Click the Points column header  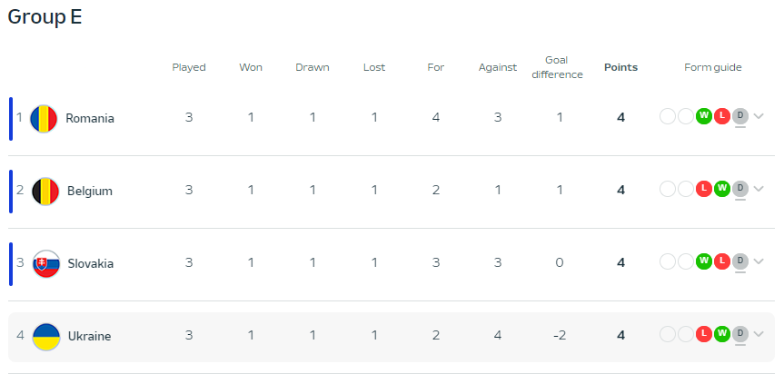click(620, 67)
